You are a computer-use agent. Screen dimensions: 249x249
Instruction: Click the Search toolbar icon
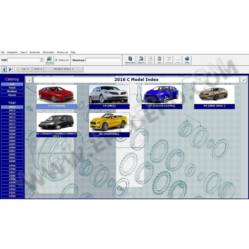pyautogui.click(x=141, y=60)
